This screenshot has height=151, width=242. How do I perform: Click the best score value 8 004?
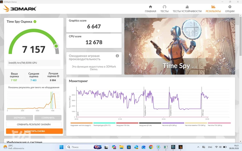(53, 80)
